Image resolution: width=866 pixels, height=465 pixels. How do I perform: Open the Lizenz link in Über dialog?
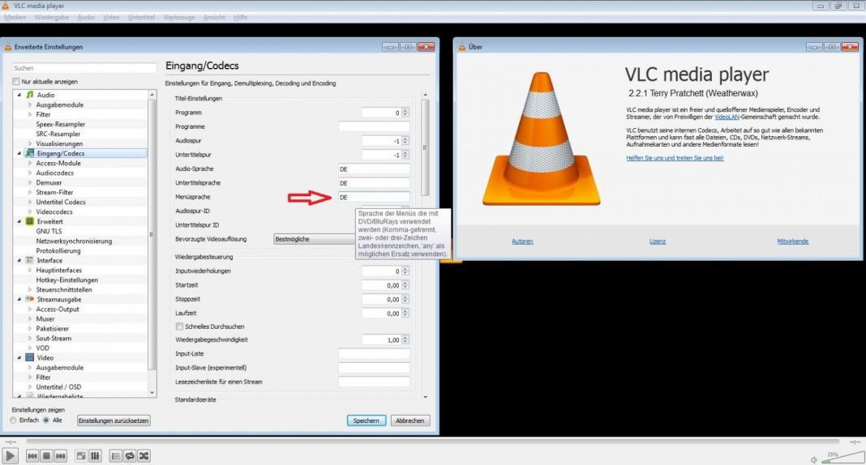pos(658,241)
